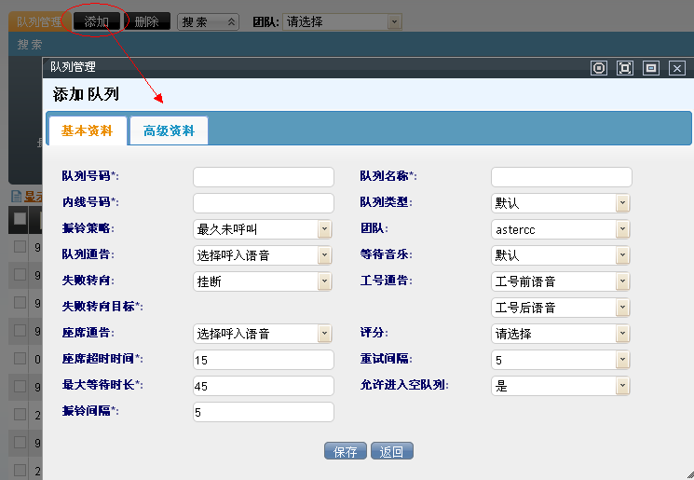The image size is (694, 480).
Task: Click the document icon beside 显示 link
Action: (15, 197)
